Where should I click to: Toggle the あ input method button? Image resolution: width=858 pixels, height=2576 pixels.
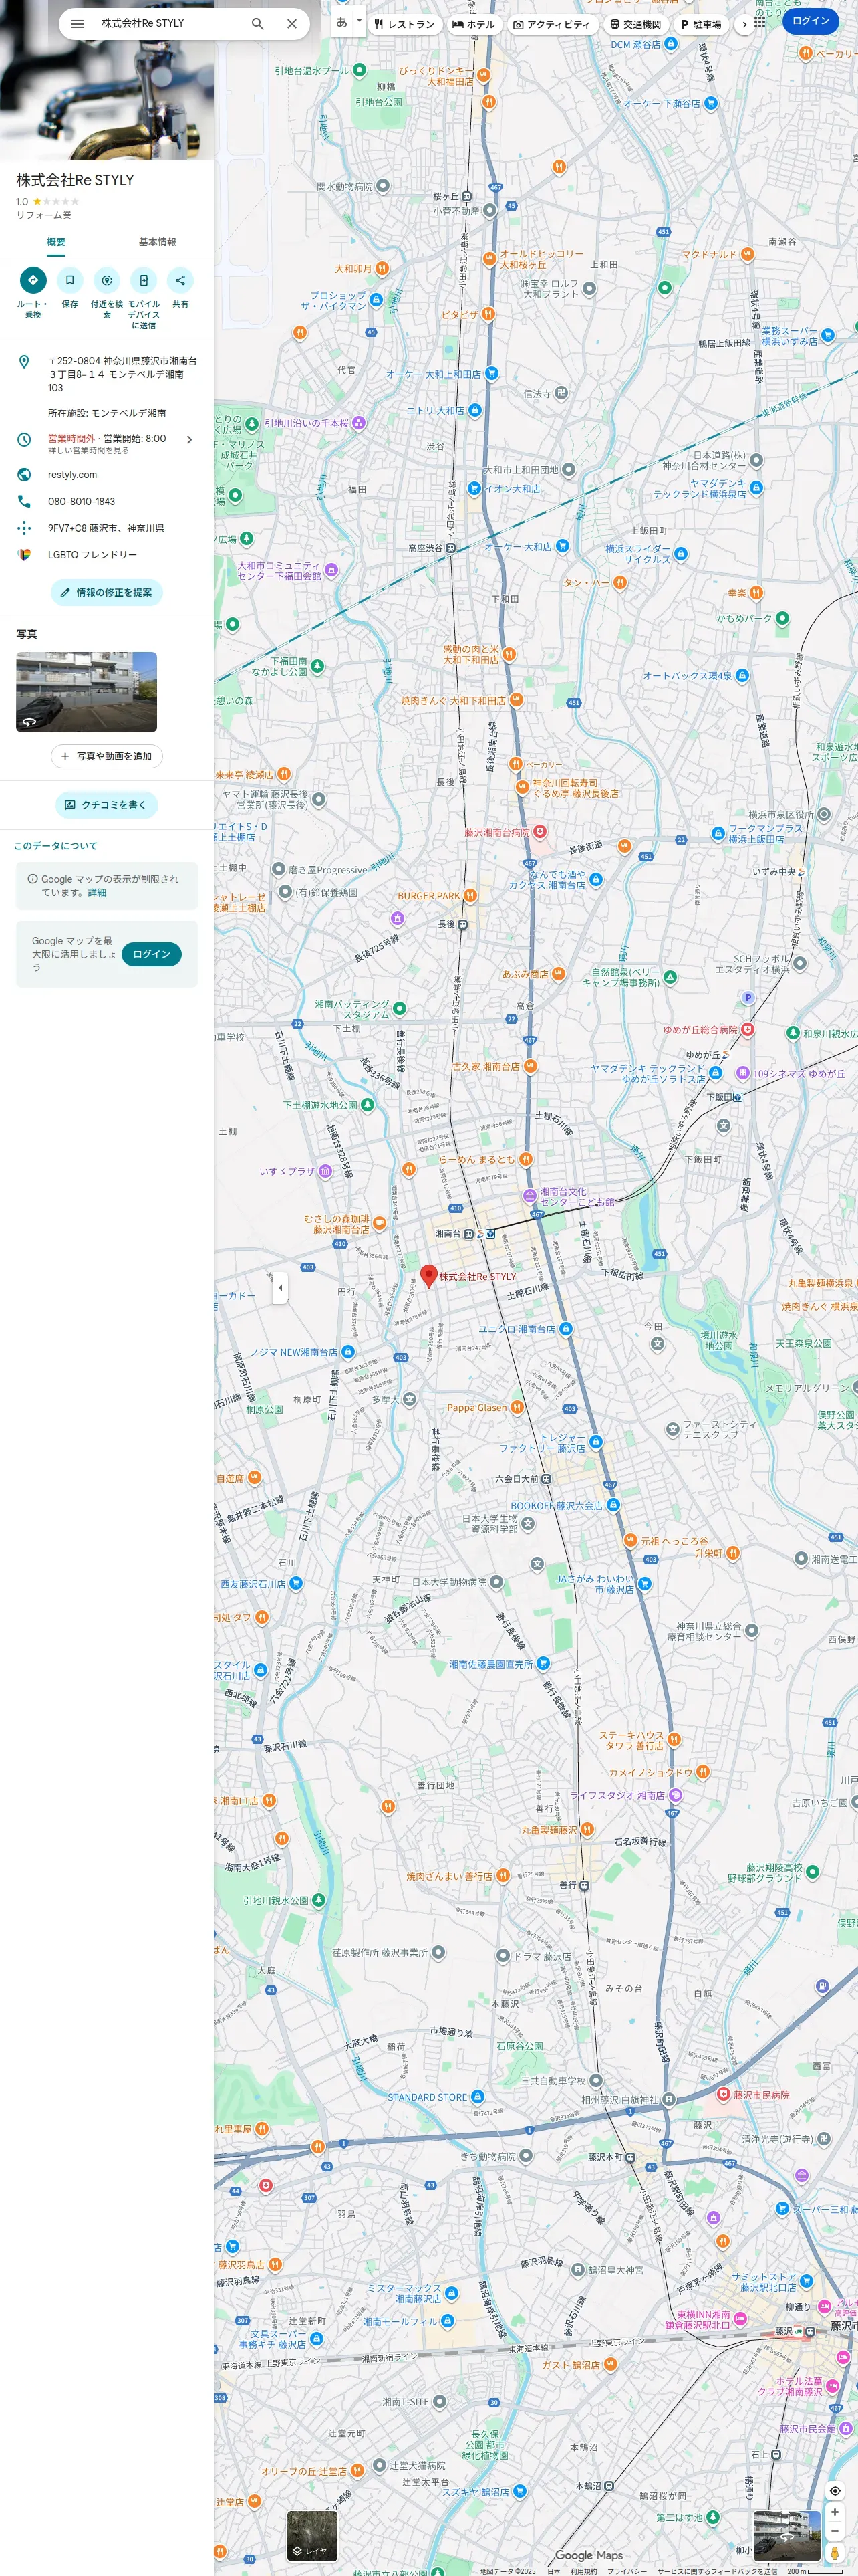(x=341, y=21)
